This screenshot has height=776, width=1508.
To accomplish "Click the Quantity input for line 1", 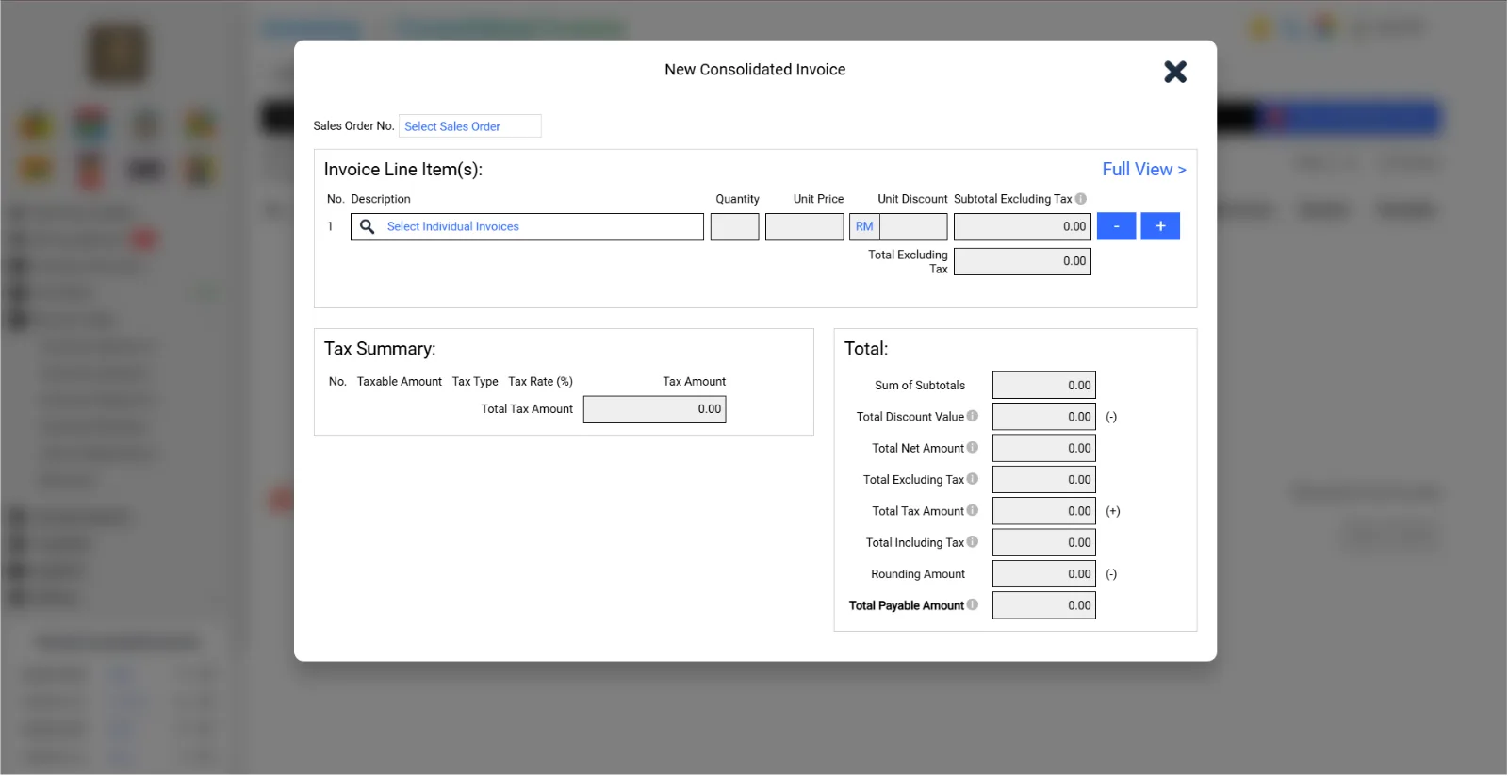I will click(734, 227).
